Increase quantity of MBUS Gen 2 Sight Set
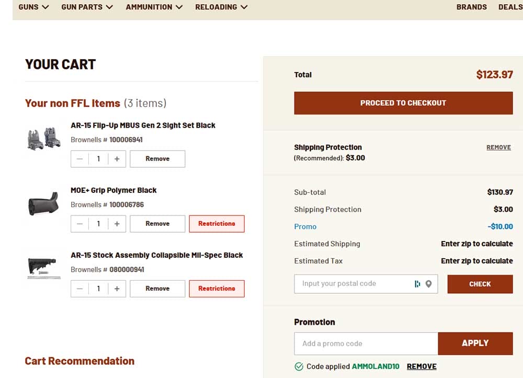The height and width of the screenshot is (378, 523). (117, 159)
